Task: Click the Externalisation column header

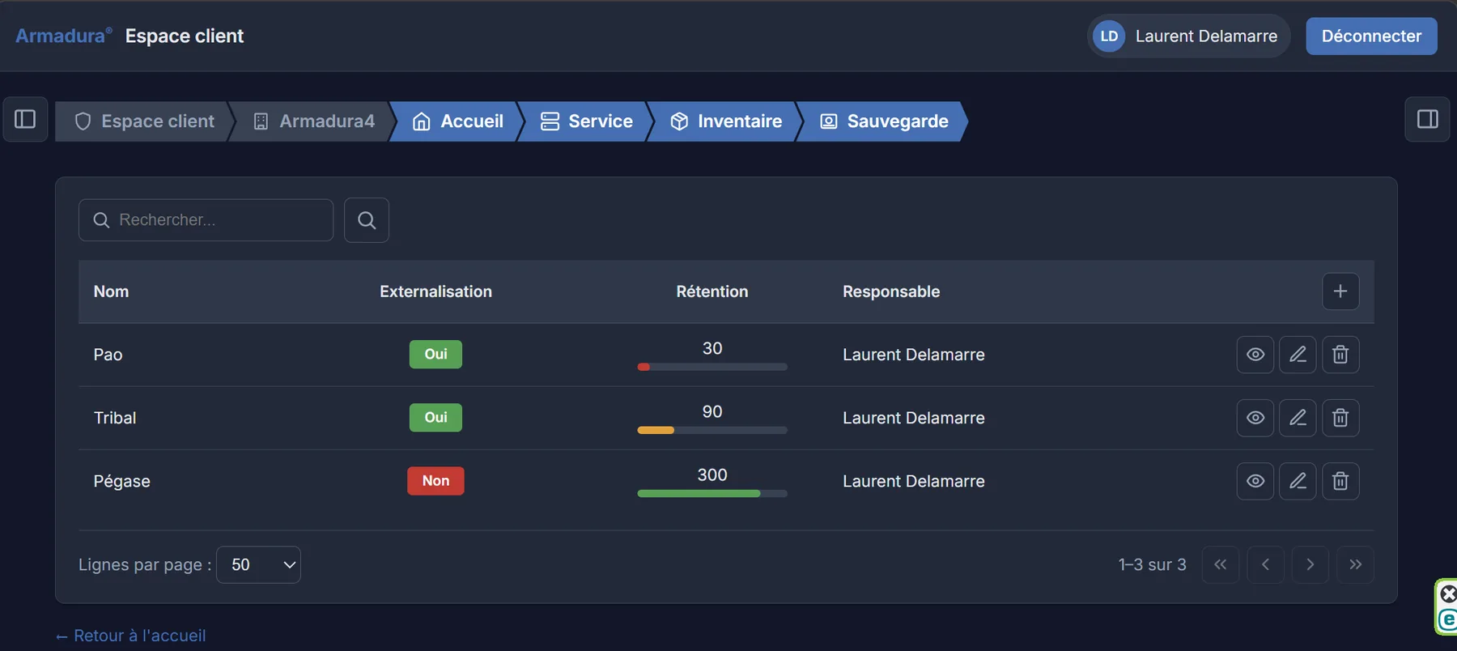Action: [435, 291]
